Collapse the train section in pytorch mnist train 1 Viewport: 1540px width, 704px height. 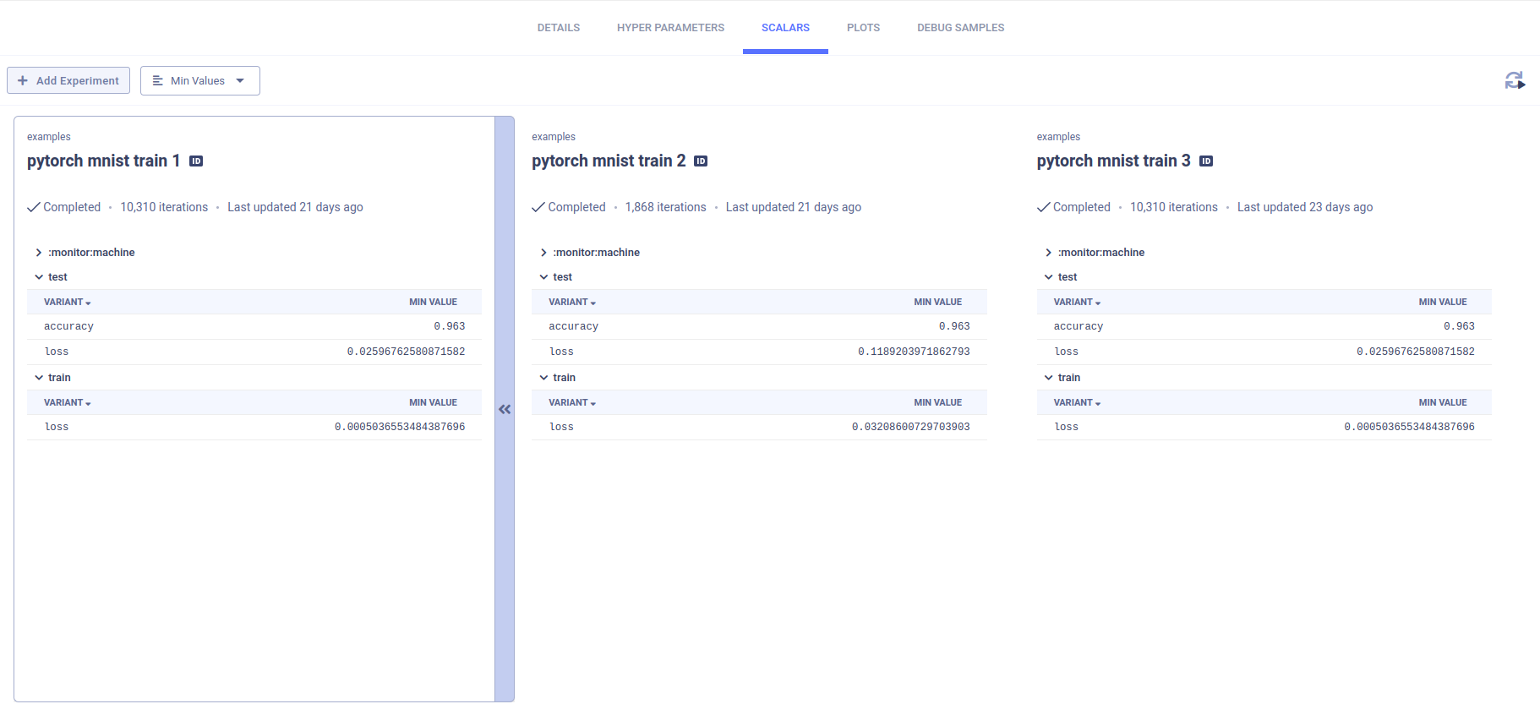pyautogui.click(x=39, y=378)
